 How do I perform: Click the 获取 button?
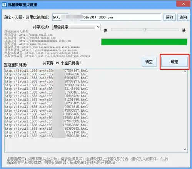tap(169, 17)
